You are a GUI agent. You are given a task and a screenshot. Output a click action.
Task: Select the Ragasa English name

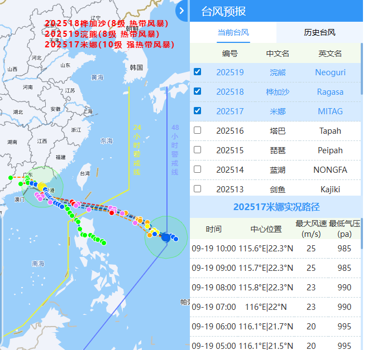(x=330, y=92)
